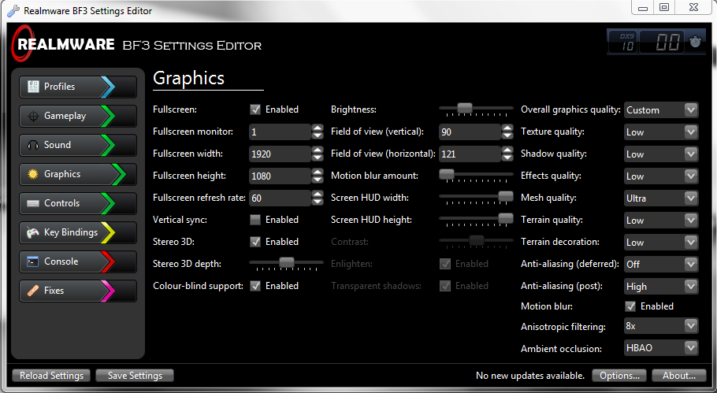Toggle the Motion blur Enabled checkbox
The height and width of the screenshot is (393, 717).
point(630,306)
